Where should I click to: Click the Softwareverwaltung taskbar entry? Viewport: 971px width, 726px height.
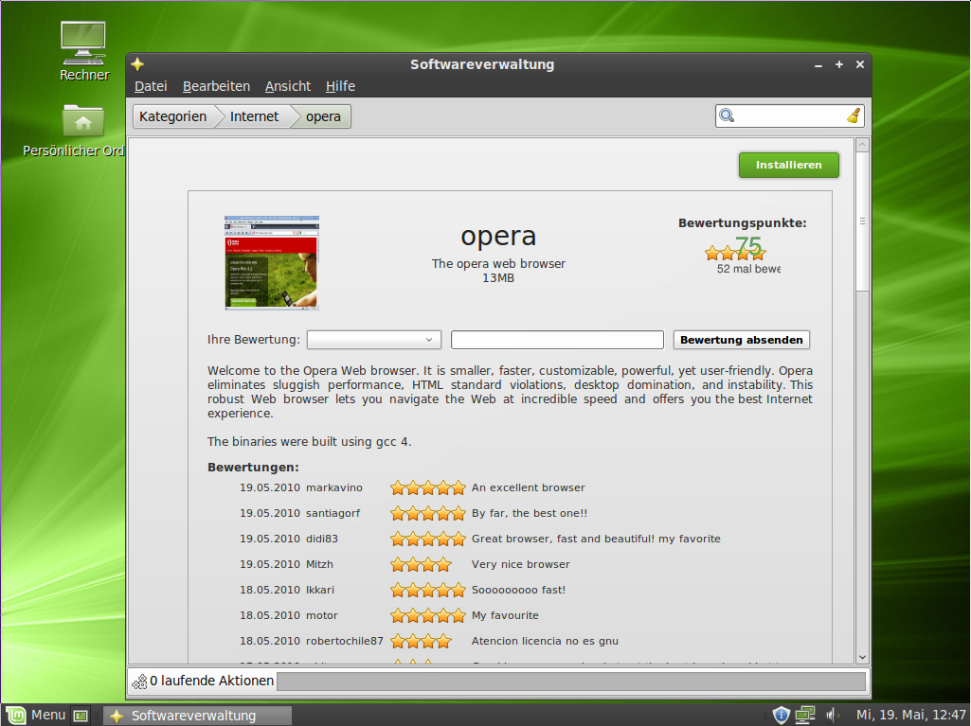[x=197, y=716]
